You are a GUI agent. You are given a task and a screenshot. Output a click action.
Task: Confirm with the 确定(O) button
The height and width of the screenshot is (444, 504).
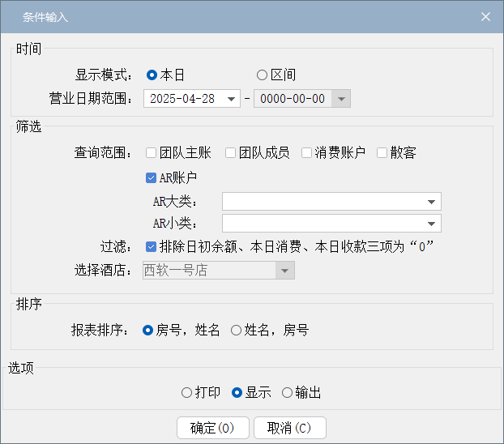213,428
